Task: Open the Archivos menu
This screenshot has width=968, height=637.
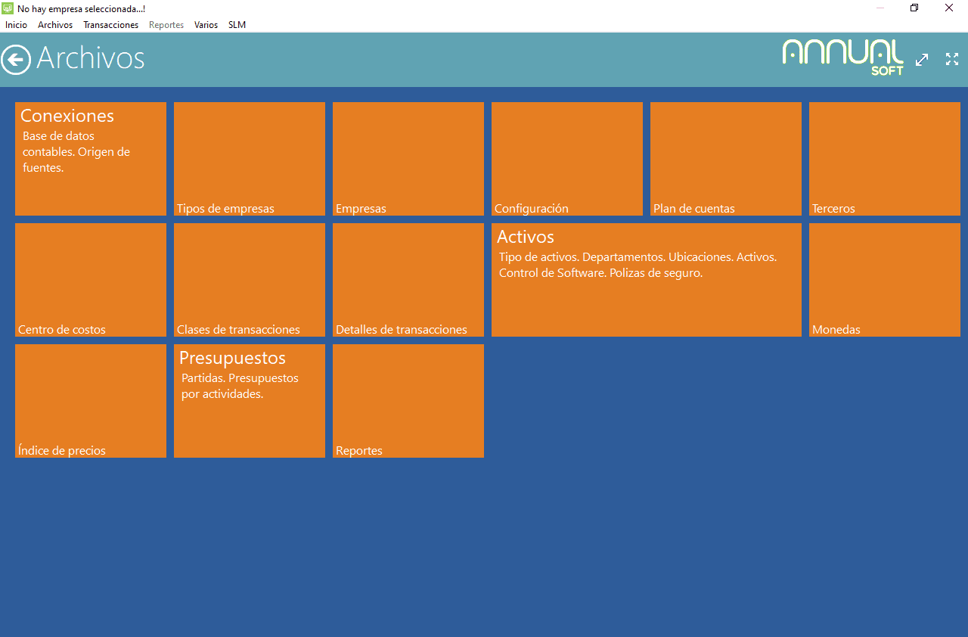Action: pyautogui.click(x=55, y=25)
